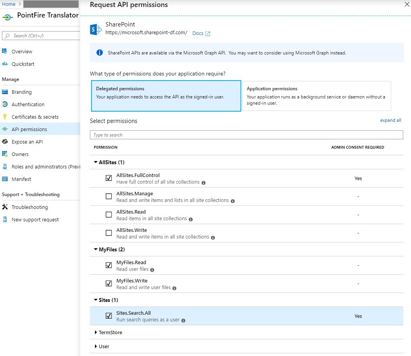Expand the User permission group
The image size is (411, 356).
click(x=96, y=346)
